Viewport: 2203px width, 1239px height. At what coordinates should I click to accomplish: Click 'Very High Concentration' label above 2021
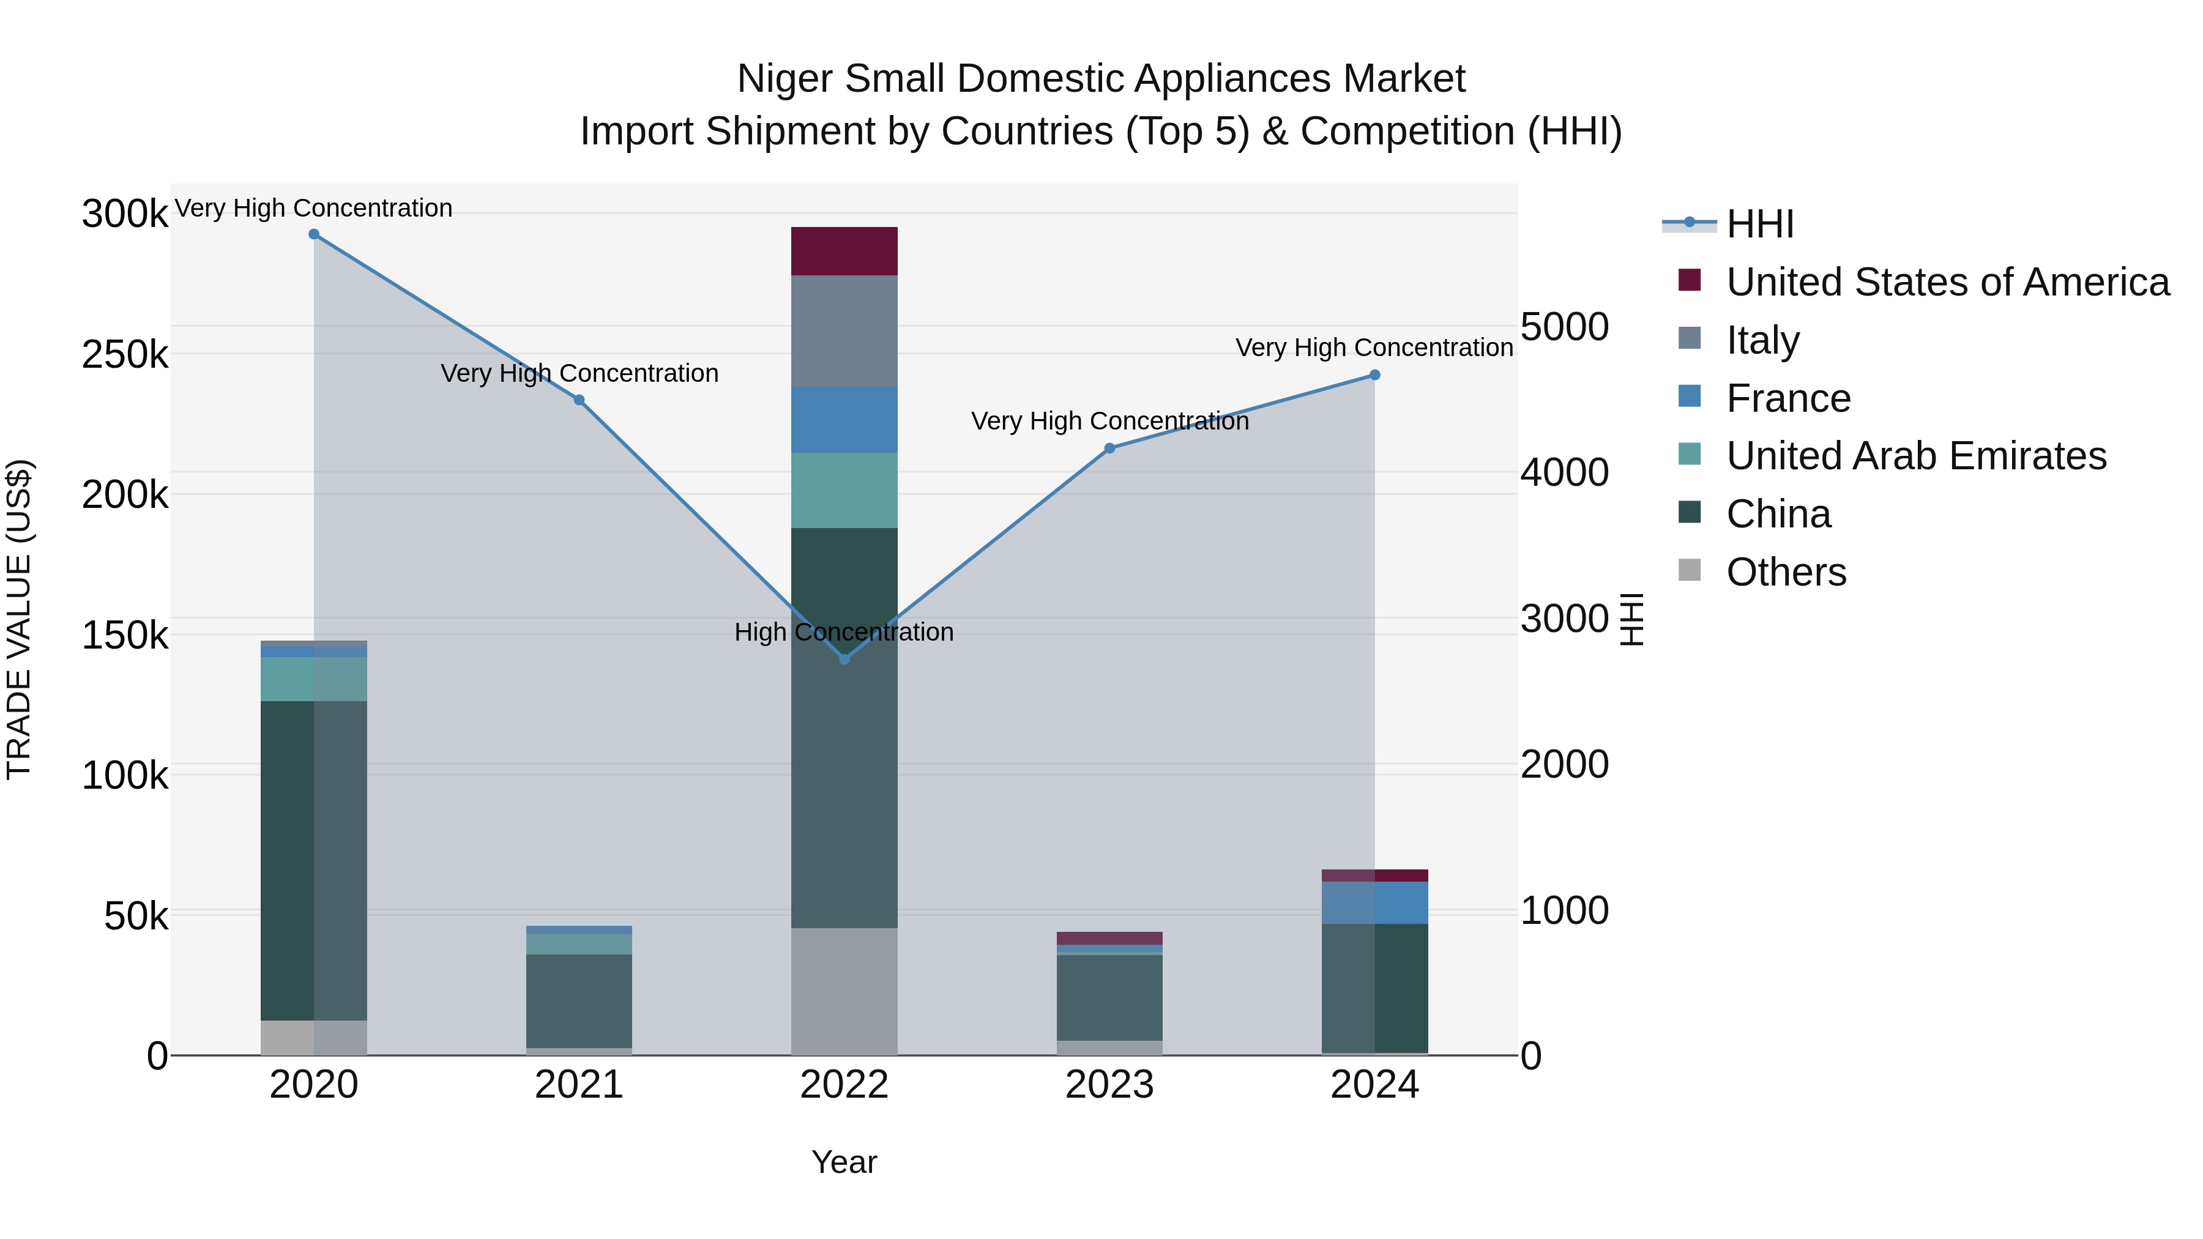pyautogui.click(x=580, y=374)
